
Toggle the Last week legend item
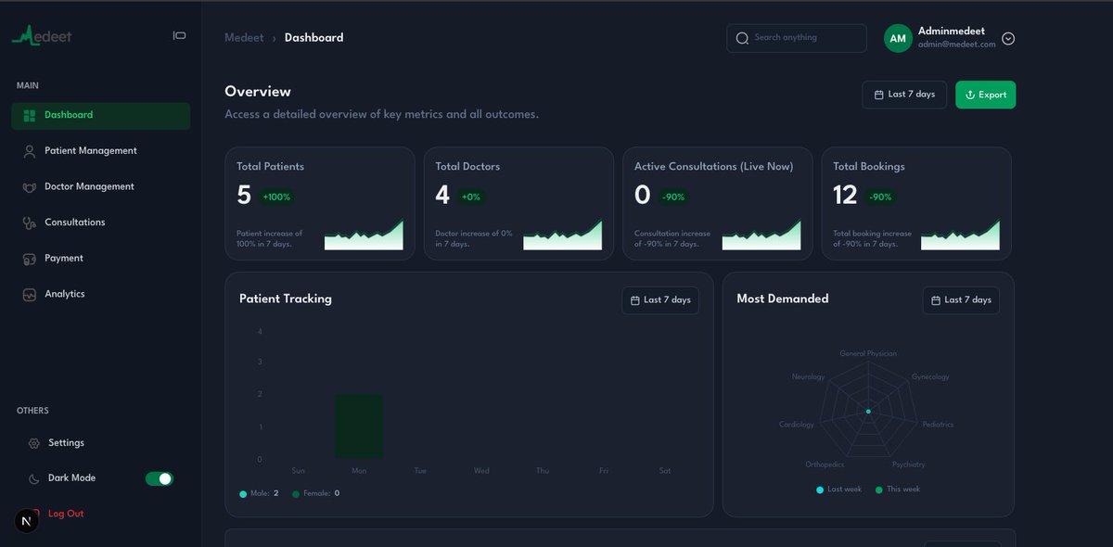coord(838,490)
